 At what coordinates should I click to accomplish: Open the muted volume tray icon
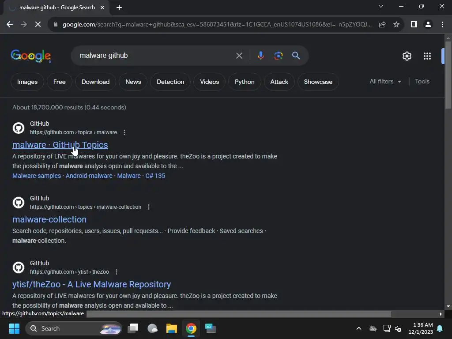click(x=399, y=328)
